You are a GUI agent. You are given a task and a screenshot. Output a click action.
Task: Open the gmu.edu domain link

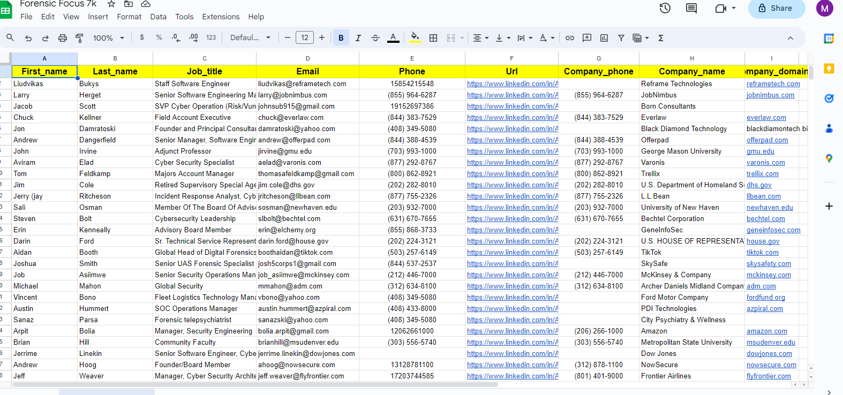(761, 151)
